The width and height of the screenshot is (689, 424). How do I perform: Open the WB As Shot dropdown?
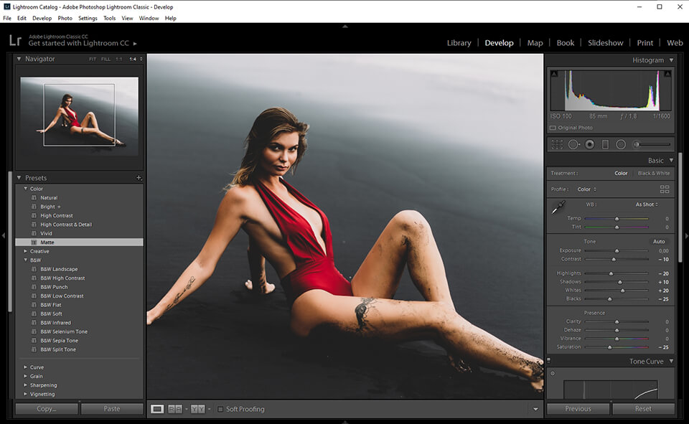click(x=646, y=204)
